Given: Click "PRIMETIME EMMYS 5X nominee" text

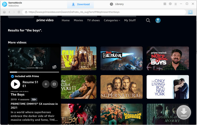Looking at the screenshot, I should point(34,106).
